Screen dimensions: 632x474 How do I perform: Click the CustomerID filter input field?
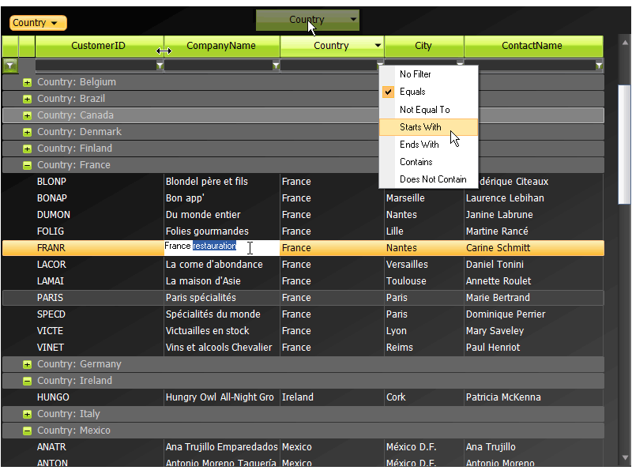pyautogui.click(x=96, y=66)
